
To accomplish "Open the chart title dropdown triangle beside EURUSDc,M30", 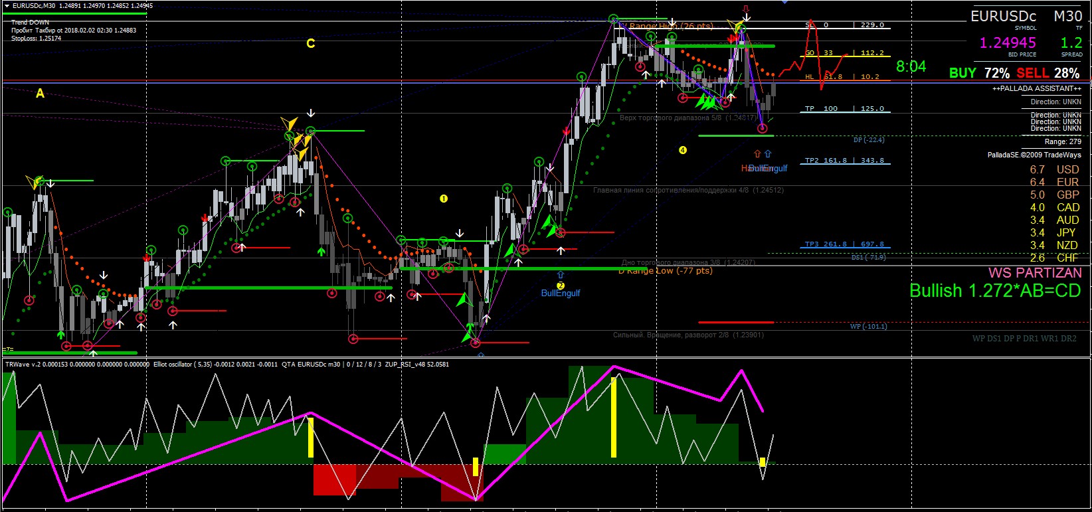I will (7, 6).
